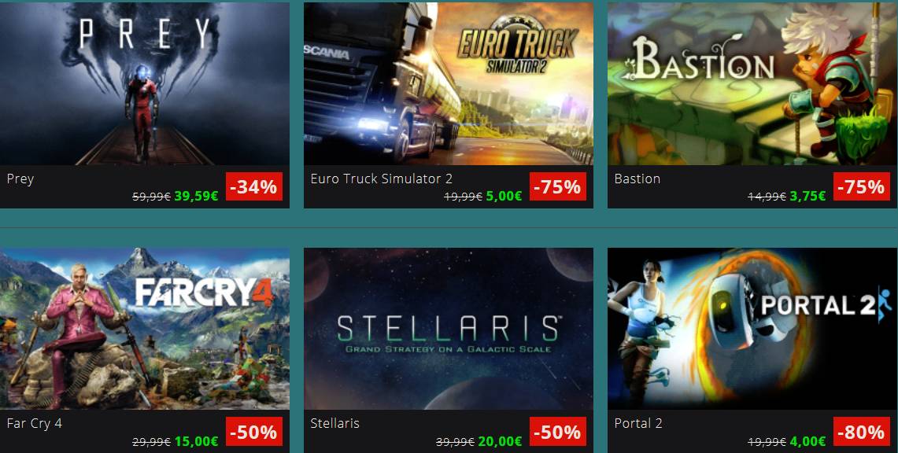Click the -50% badge for Far Cry 4

[253, 431]
